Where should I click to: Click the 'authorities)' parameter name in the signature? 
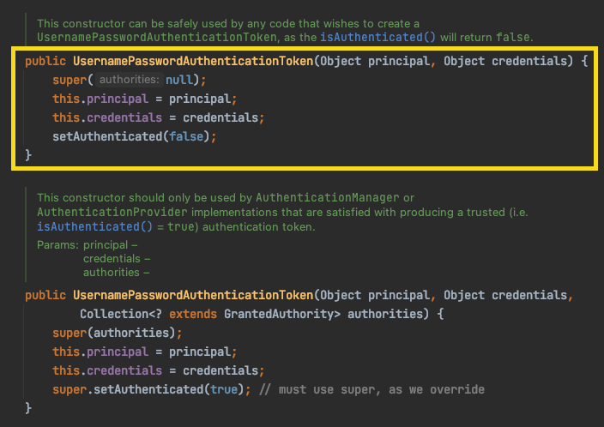tap(388, 314)
